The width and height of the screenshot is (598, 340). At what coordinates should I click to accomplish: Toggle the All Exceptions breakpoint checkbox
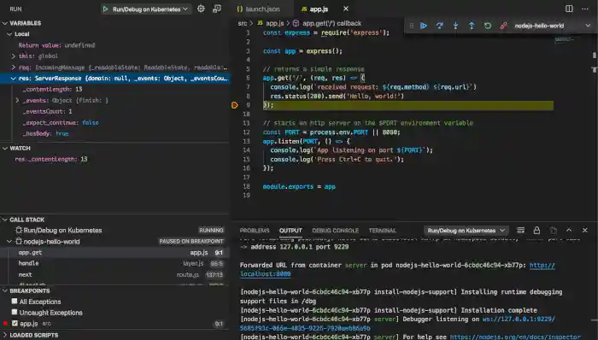15,301
